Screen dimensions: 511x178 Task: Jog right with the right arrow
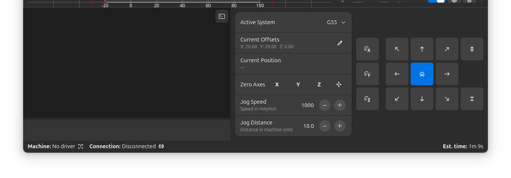coord(447,74)
